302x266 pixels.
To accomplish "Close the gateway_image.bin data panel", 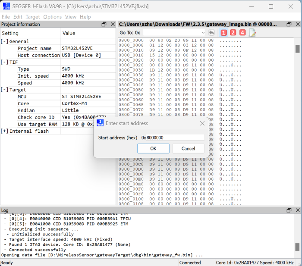I will (298, 24).
